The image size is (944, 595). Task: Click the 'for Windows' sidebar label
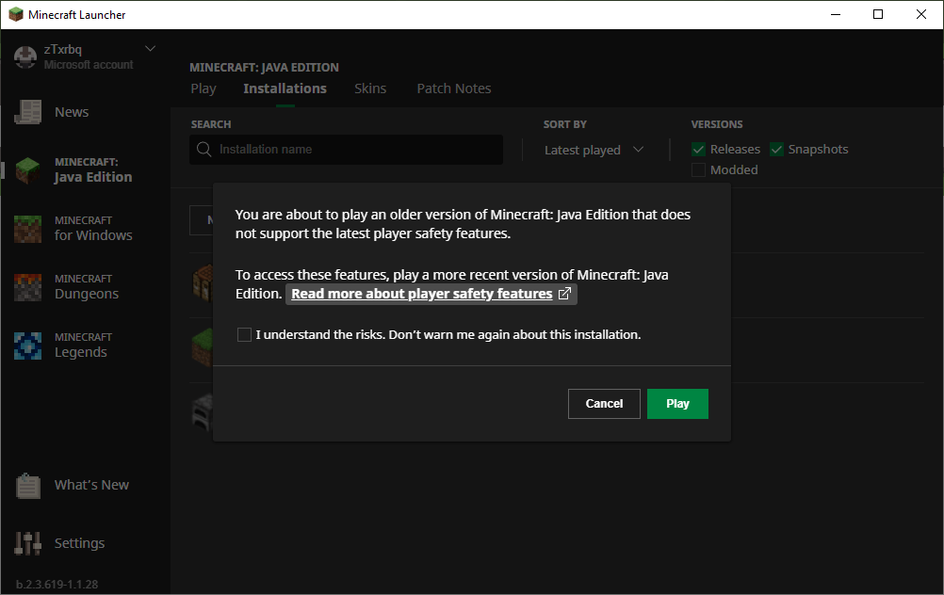pyautogui.click(x=93, y=235)
